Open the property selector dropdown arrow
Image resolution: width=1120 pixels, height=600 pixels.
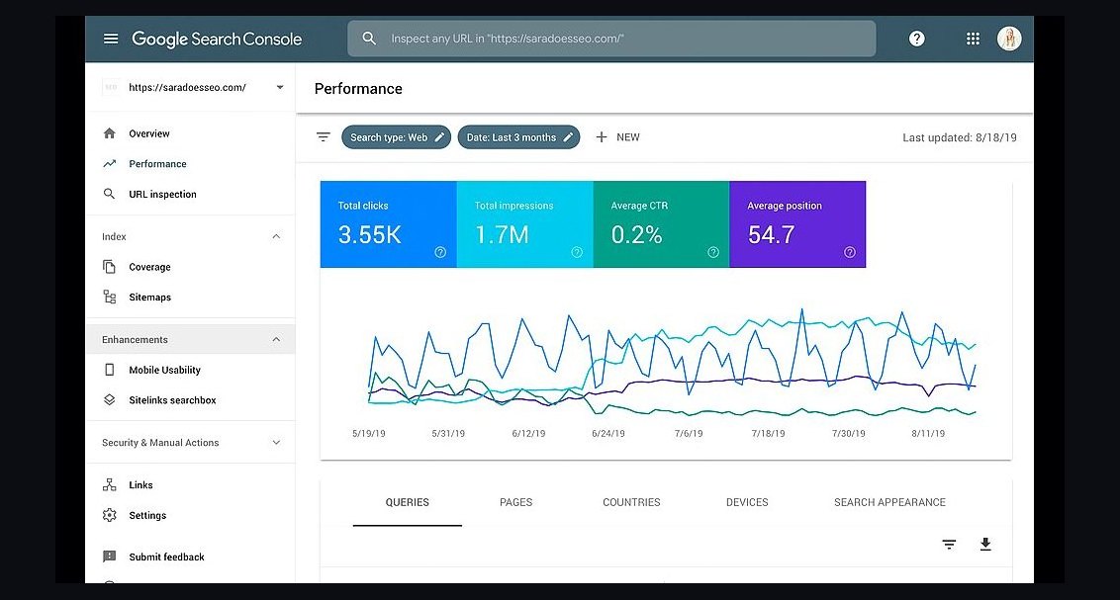click(280, 87)
